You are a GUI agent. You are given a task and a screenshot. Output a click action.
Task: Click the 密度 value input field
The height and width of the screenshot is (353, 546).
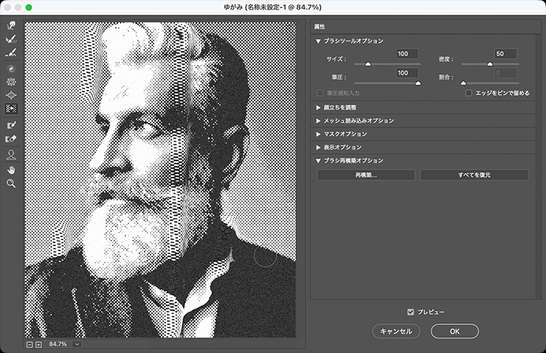click(506, 54)
